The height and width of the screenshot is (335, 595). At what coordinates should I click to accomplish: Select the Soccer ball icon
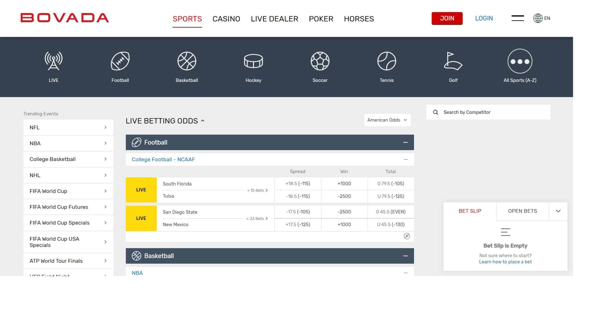[320, 61]
